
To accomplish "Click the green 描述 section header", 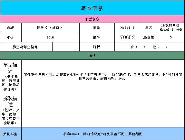I will click(92, 56).
